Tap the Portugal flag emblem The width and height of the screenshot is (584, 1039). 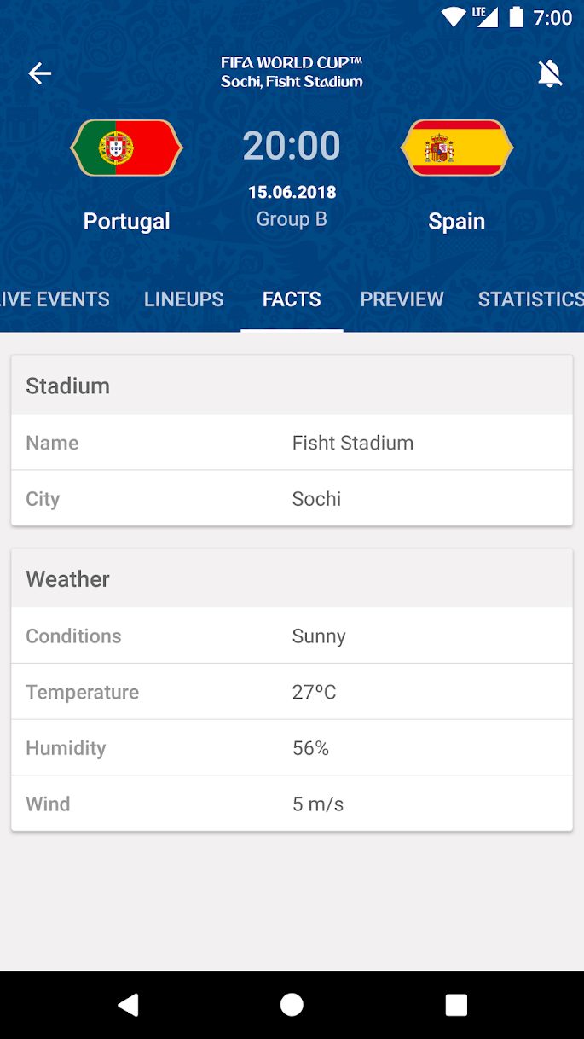pyautogui.click(x=126, y=147)
